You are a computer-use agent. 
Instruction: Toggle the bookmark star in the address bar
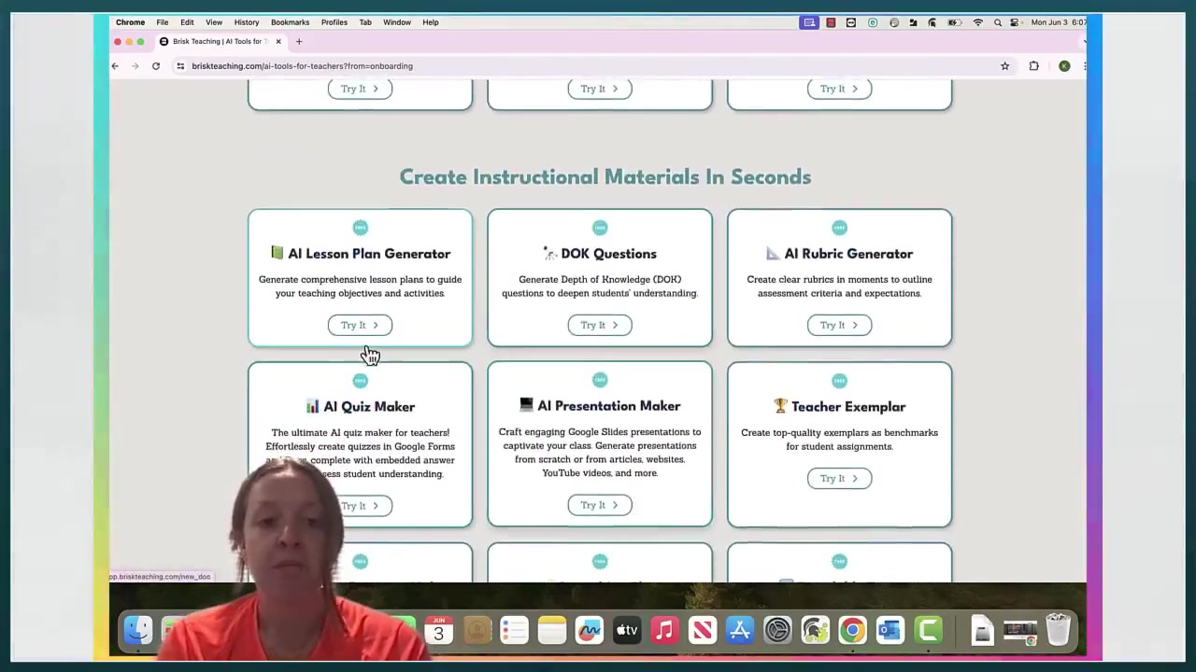click(x=1004, y=65)
